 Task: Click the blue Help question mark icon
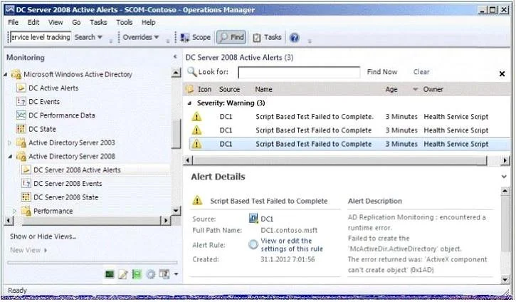[x=294, y=38]
